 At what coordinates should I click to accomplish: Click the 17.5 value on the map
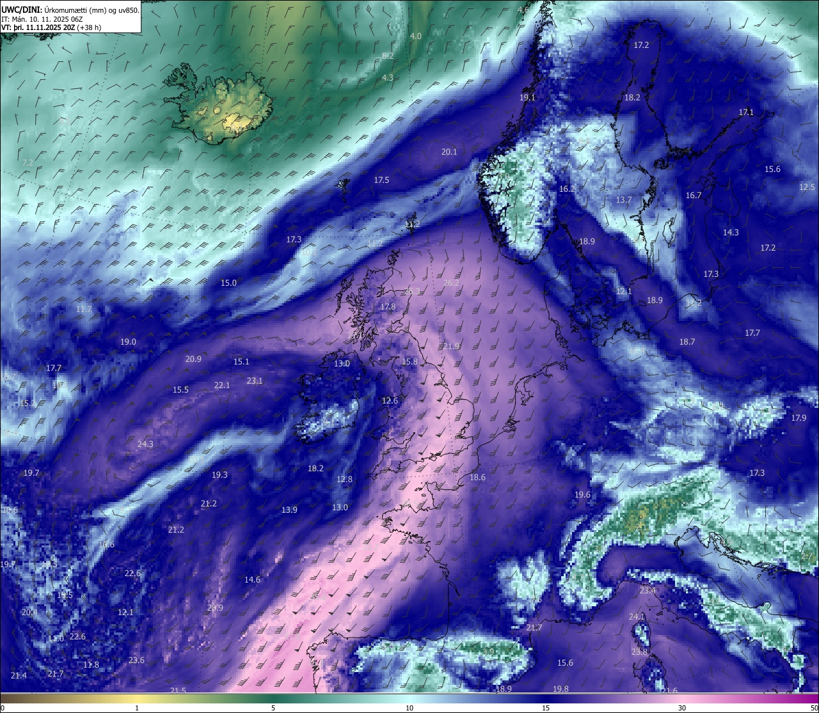381,180
